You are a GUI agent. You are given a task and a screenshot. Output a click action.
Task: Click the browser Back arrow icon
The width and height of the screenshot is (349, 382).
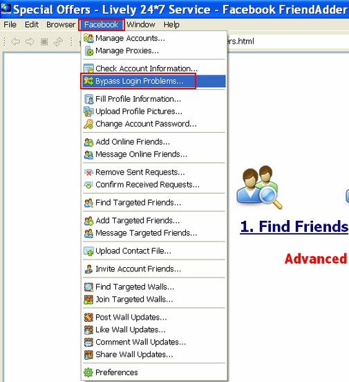click(x=16, y=42)
